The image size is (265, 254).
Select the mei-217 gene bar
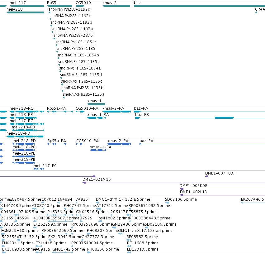[27, 6]
